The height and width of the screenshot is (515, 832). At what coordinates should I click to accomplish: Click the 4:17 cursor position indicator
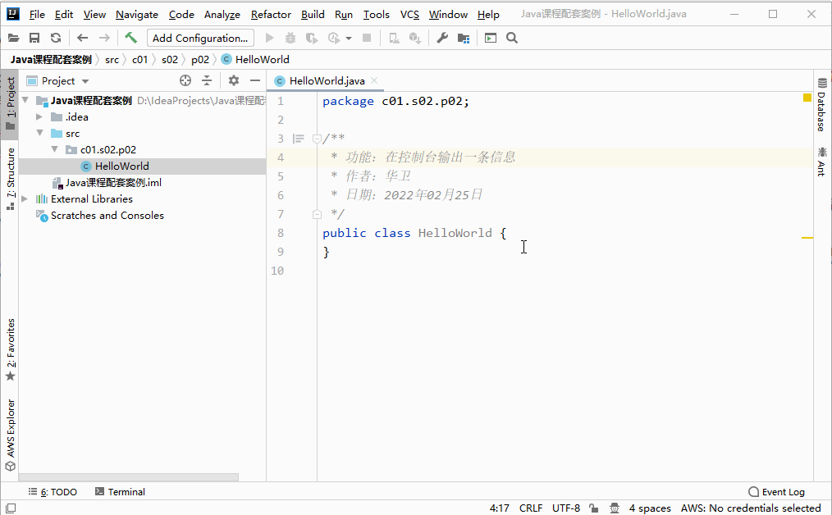point(500,508)
